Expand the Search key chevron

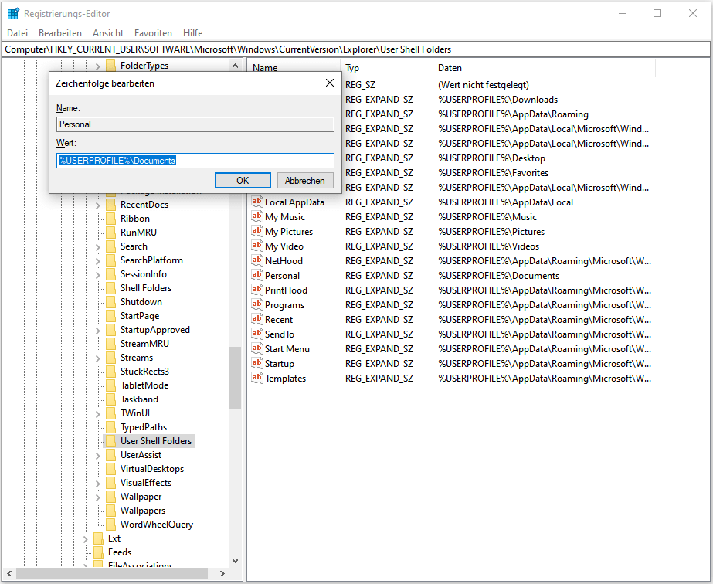coord(98,246)
